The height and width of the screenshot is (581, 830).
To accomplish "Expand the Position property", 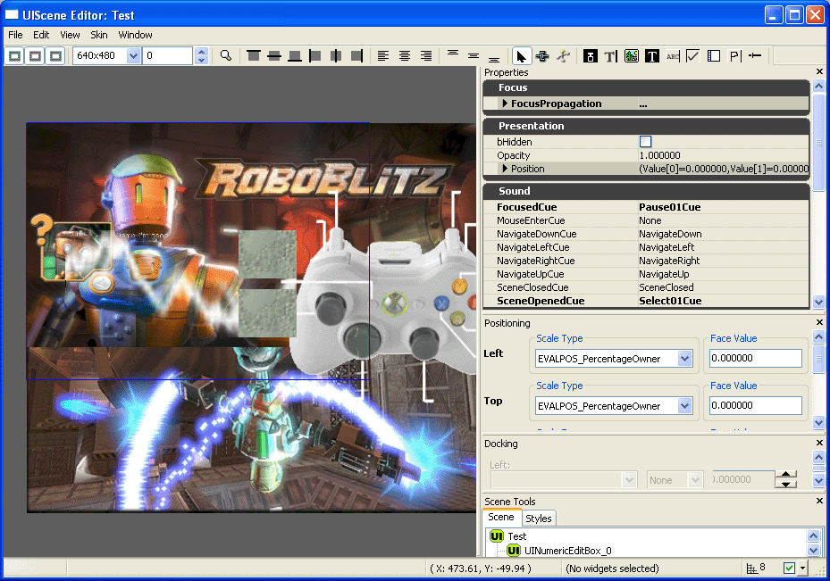I will (505, 169).
